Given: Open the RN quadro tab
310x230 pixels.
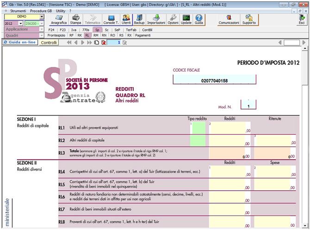Looking at the screenshot, I should (104, 36).
